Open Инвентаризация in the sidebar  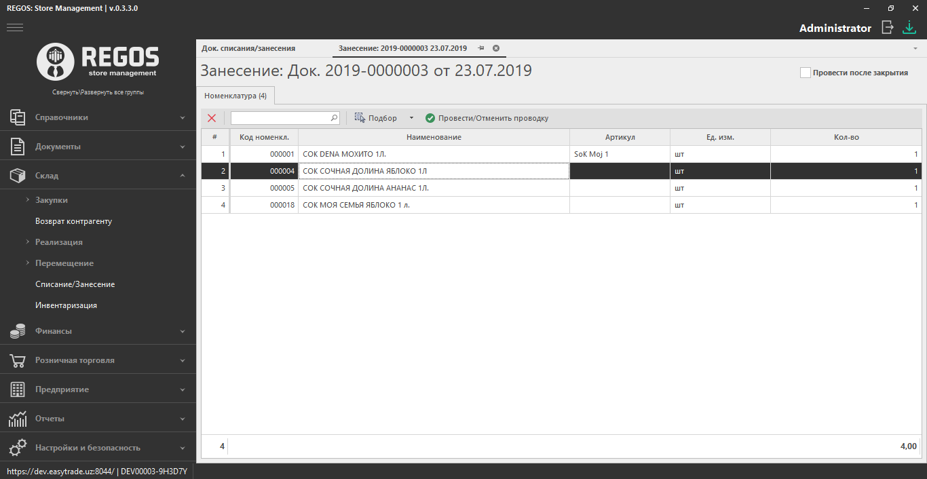[x=66, y=305]
